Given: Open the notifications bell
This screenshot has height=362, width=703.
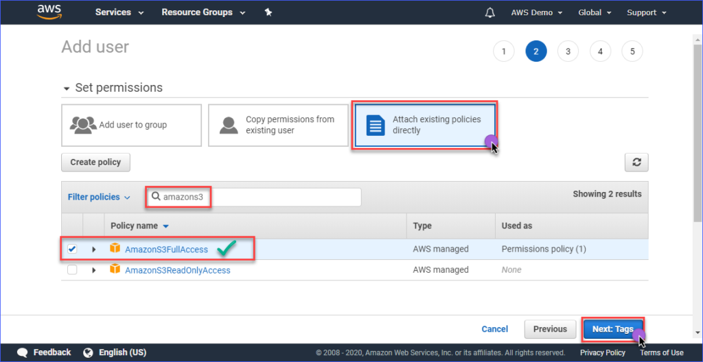Looking at the screenshot, I should (489, 12).
